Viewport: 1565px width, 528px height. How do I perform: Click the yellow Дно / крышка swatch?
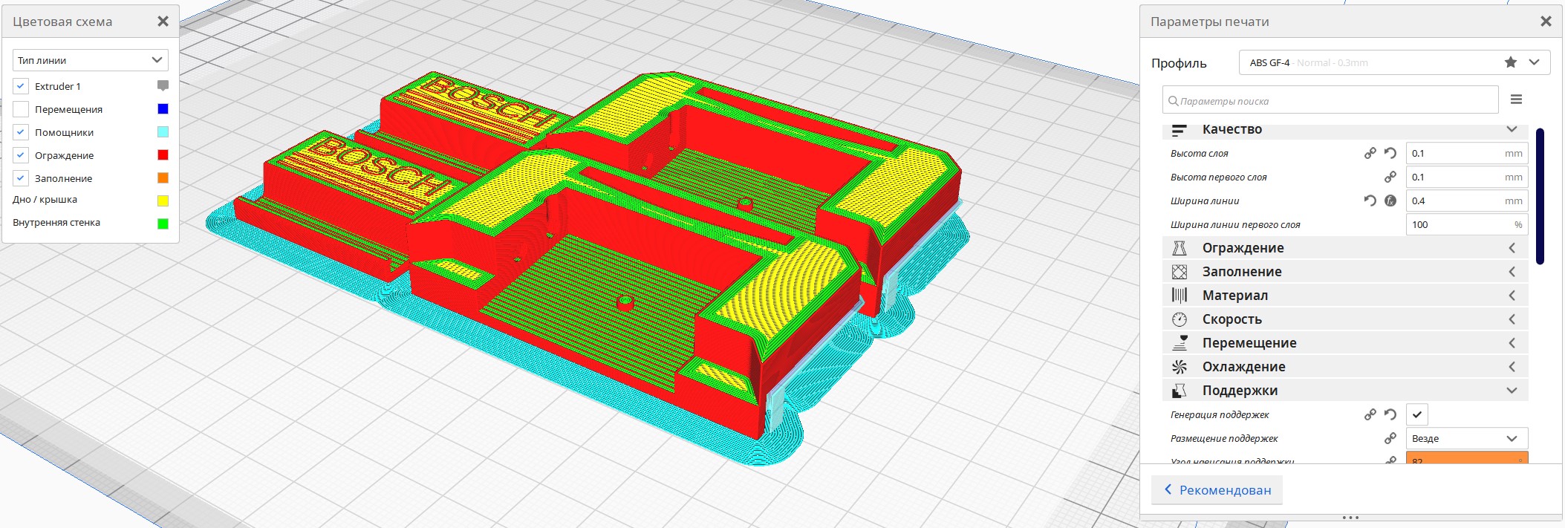[x=163, y=201]
